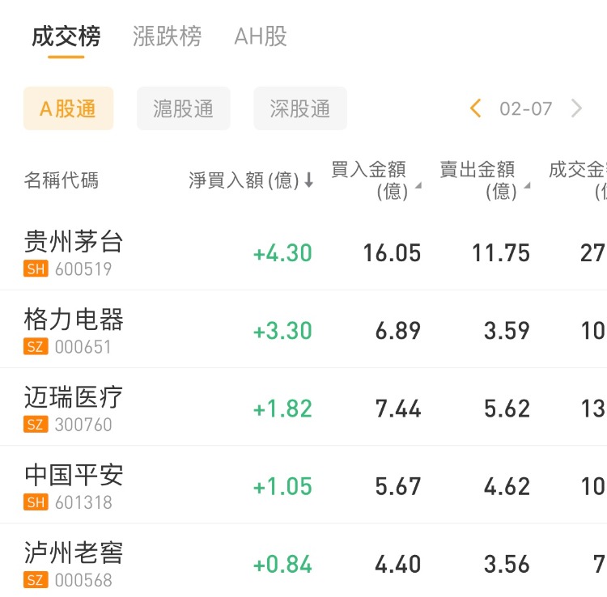Click the SZ badge under 泸州老窖

pyautogui.click(x=36, y=580)
